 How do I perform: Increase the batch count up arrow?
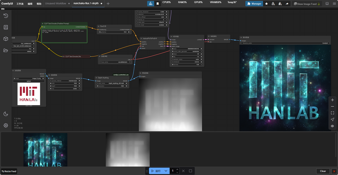177,169
